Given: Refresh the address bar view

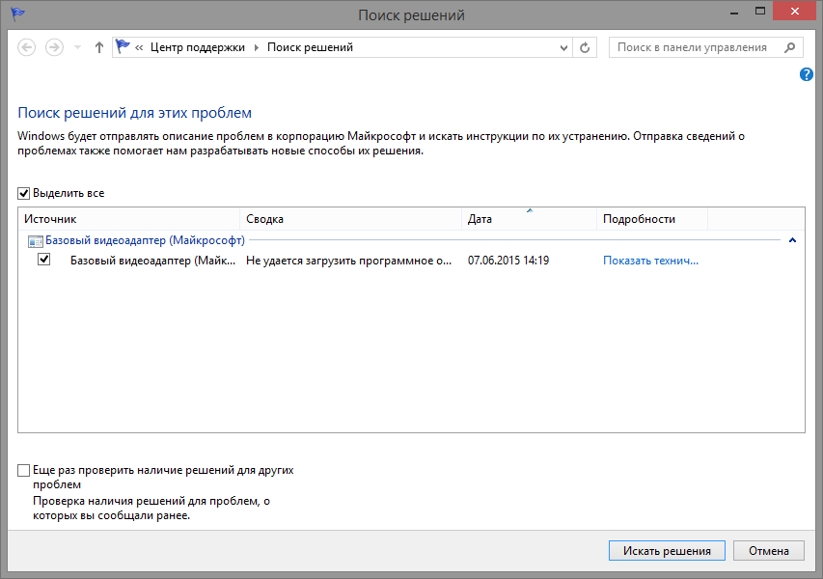Looking at the screenshot, I should point(584,48).
